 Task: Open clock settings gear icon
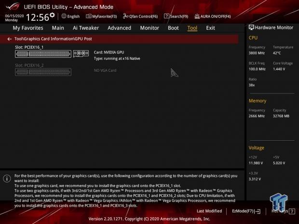[x=52, y=15]
